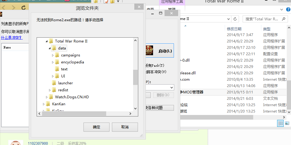Open the mod manager profile dropdown
291x145 pixels.
pos(171,87)
